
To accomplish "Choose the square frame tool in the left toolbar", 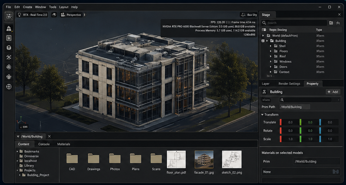I will (9, 38).
